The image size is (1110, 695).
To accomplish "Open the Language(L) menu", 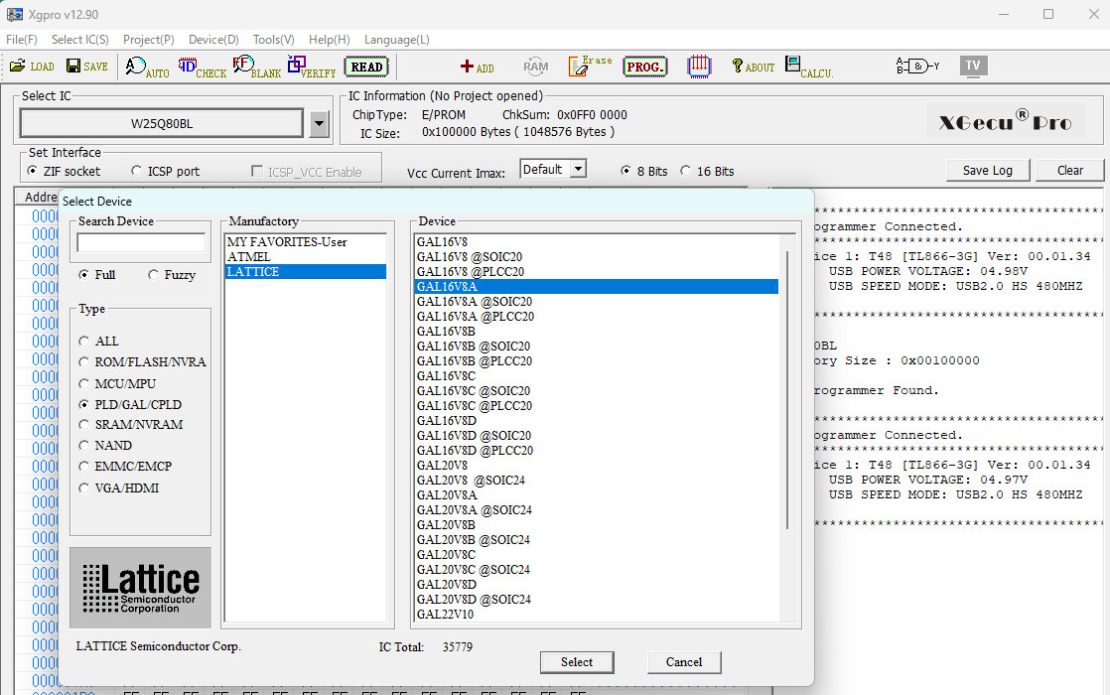I will point(396,40).
